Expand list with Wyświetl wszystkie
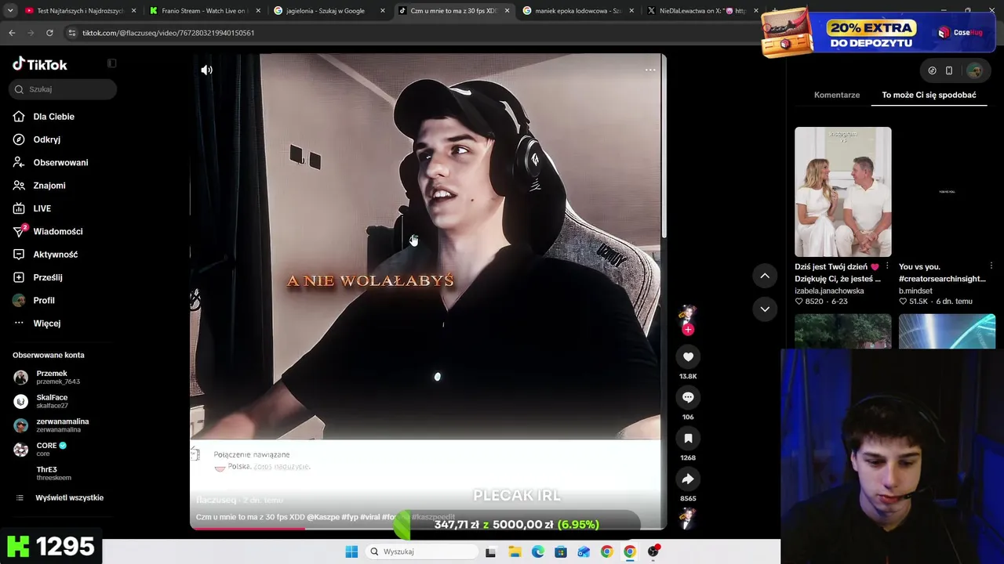The width and height of the screenshot is (1004, 564). click(x=69, y=497)
